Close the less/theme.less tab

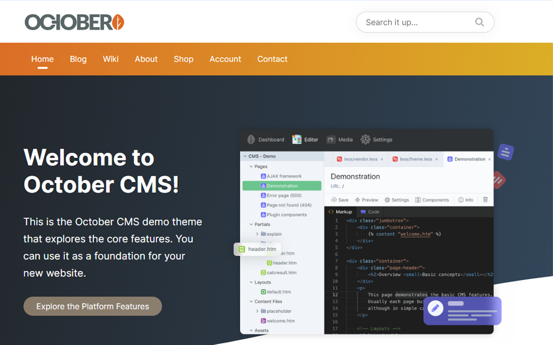point(437,159)
